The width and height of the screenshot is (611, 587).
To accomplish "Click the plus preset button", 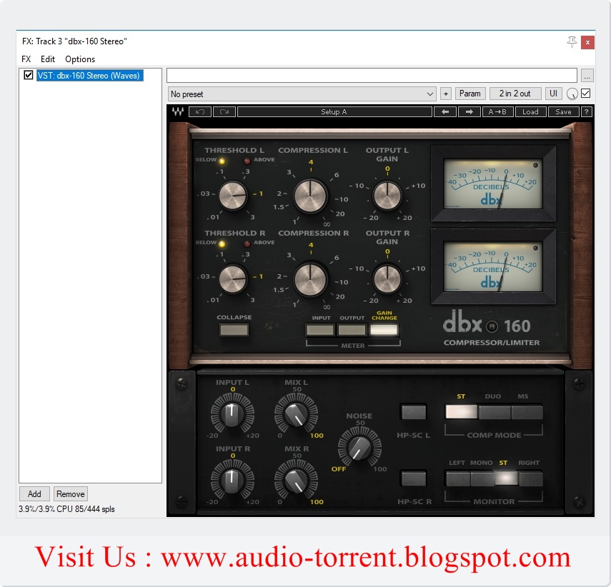I will [445, 94].
